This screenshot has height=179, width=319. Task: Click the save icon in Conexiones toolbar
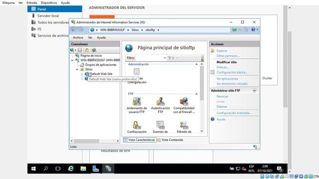pyautogui.click(x=80, y=50)
